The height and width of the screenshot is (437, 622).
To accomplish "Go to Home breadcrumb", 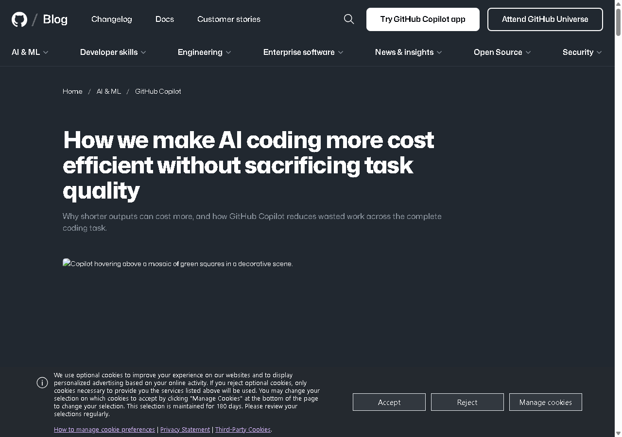I will coord(72,91).
